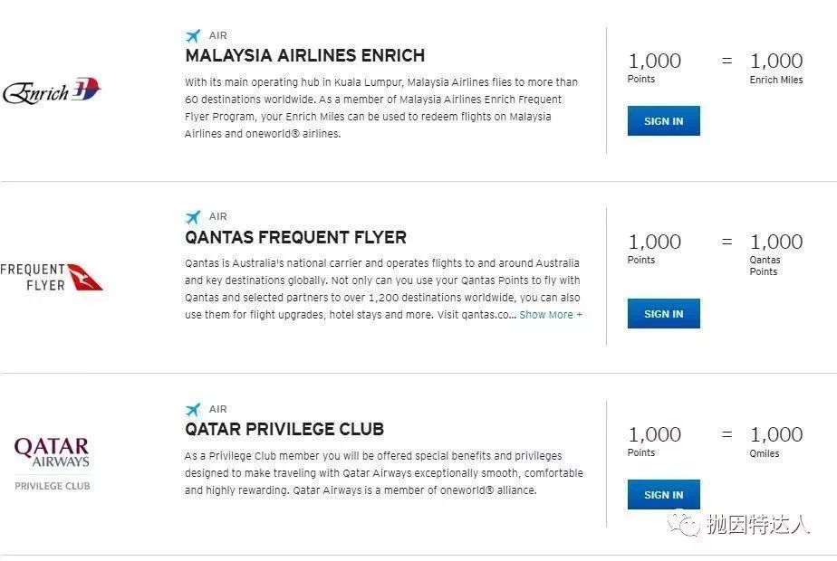Screen dimensions: 837x561
Task: Click the Qatar Airways Privilege Club logo
Action: tap(52, 463)
